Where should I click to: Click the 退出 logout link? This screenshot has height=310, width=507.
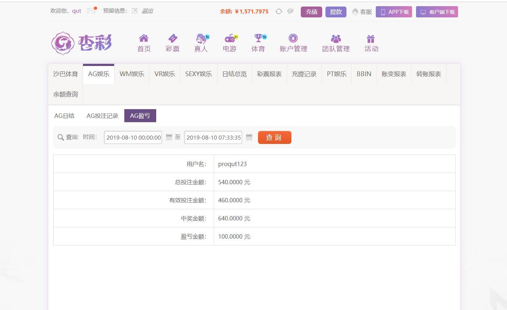147,11
